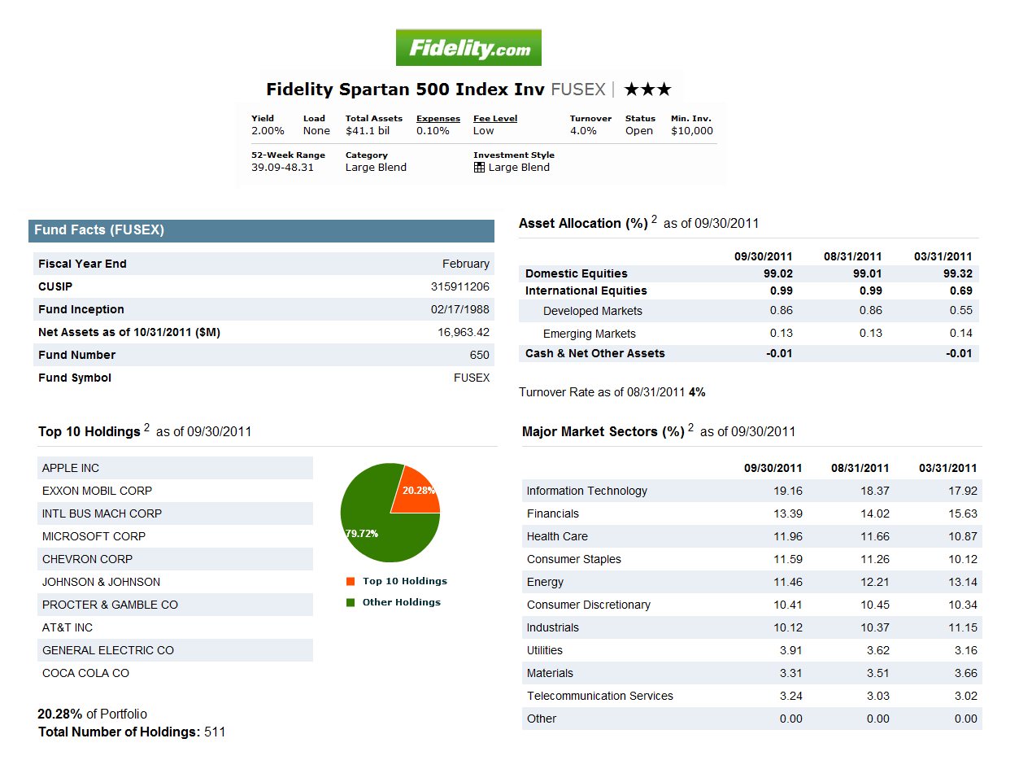Click the Turnover value 4.0%

(x=583, y=131)
